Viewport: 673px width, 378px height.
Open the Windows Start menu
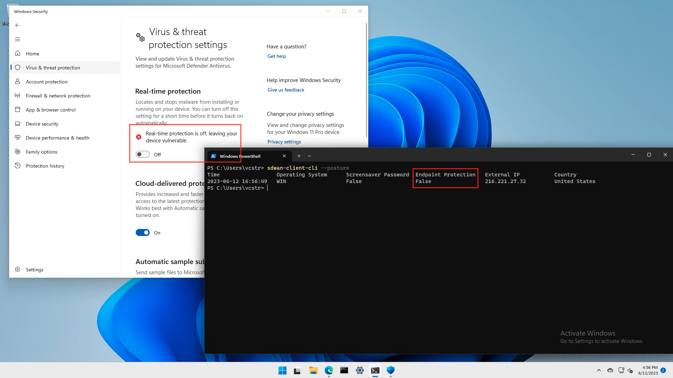click(x=282, y=370)
